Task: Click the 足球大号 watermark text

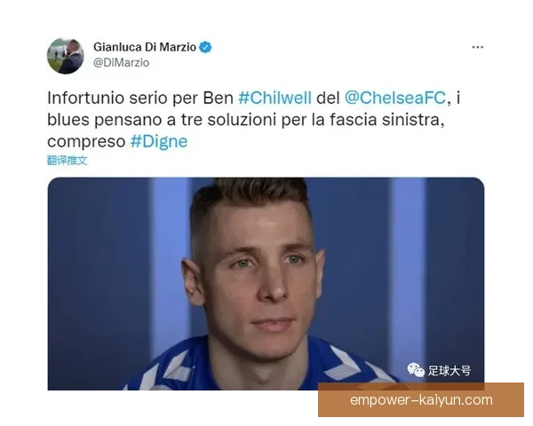Action: click(449, 371)
